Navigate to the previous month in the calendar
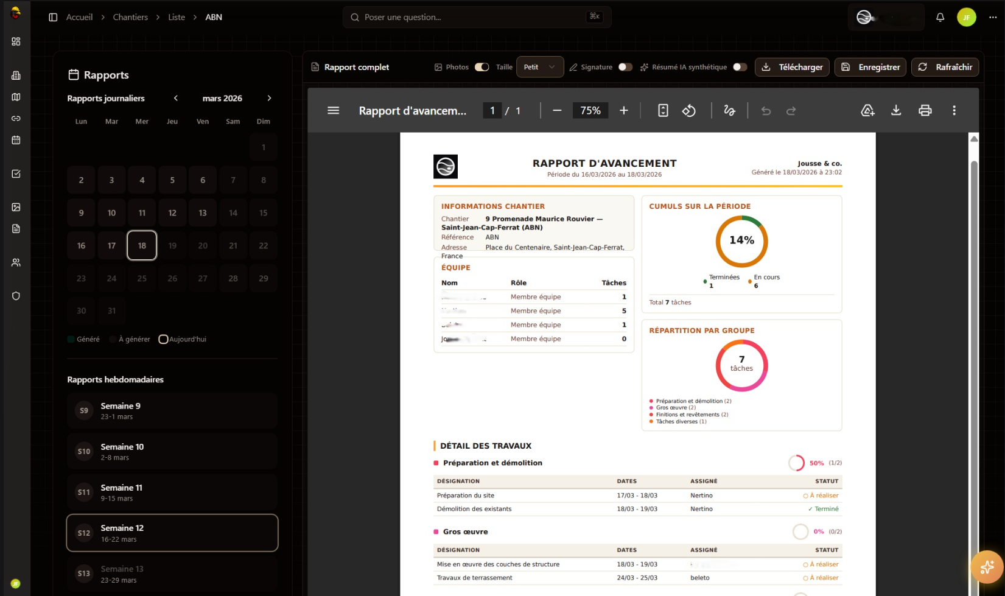 coord(175,97)
